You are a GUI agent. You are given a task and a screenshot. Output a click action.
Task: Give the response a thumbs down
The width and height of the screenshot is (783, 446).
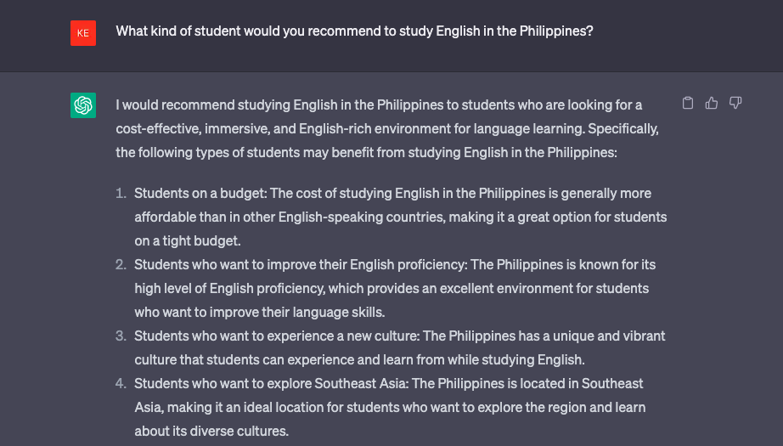(x=735, y=103)
